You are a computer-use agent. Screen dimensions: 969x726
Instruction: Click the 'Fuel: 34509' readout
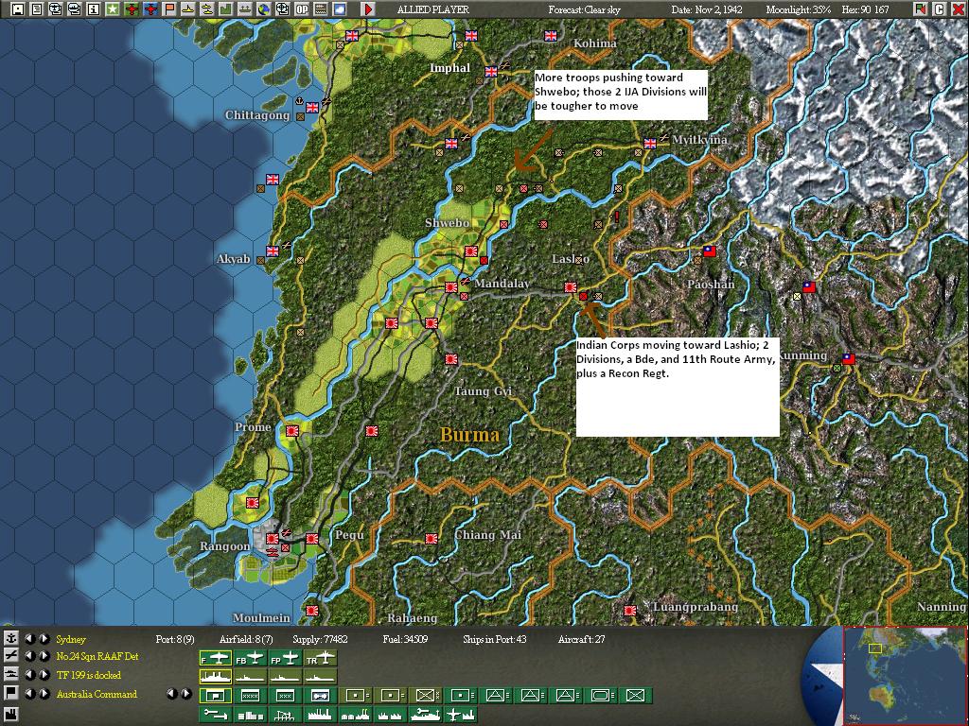point(405,639)
